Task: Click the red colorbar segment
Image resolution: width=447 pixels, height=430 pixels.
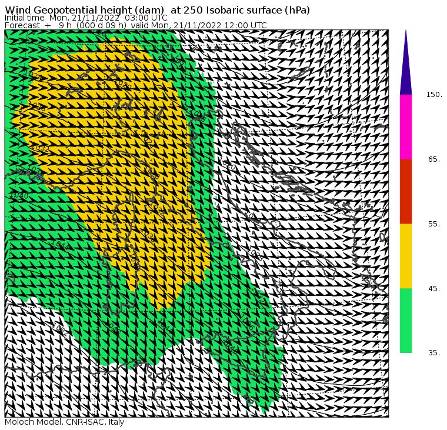Action: 406,192
